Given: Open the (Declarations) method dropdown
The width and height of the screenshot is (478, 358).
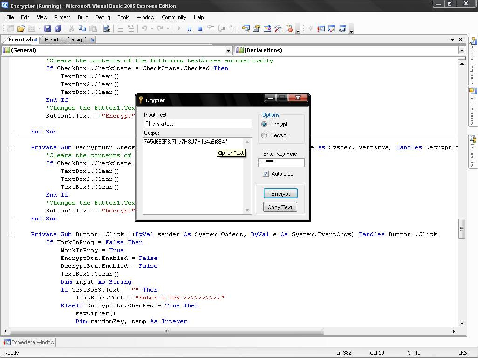Looking at the screenshot, I should [461, 50].
